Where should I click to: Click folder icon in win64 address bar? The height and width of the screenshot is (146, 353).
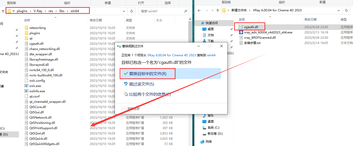pyautogui.click(x=9, y=11)
